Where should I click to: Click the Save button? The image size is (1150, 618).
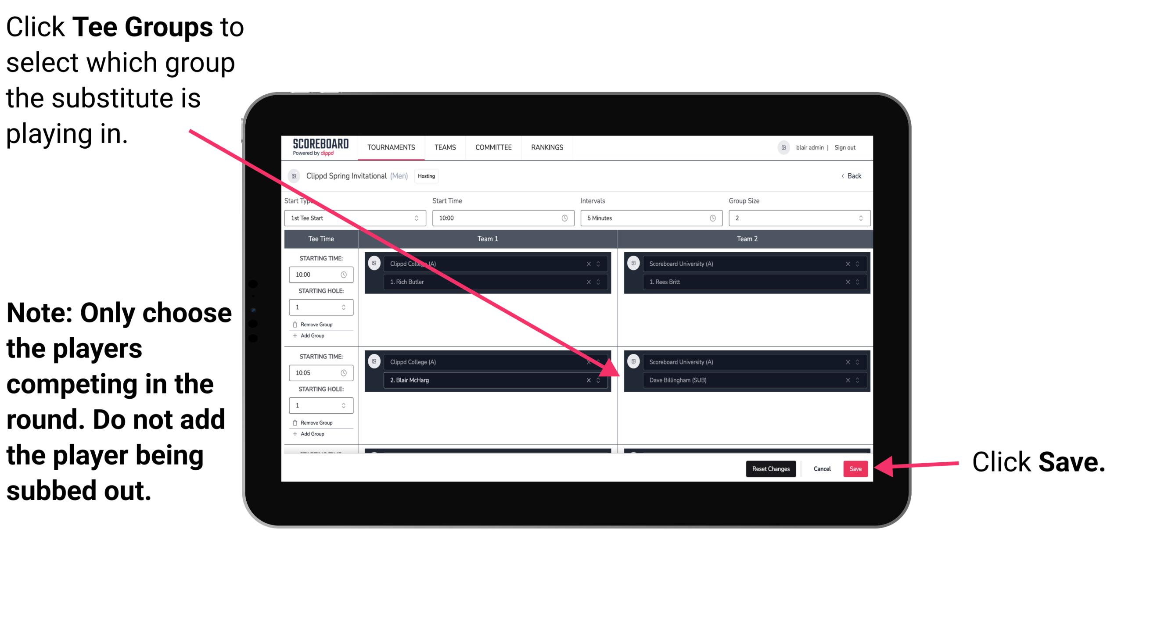tap(856, 468)
